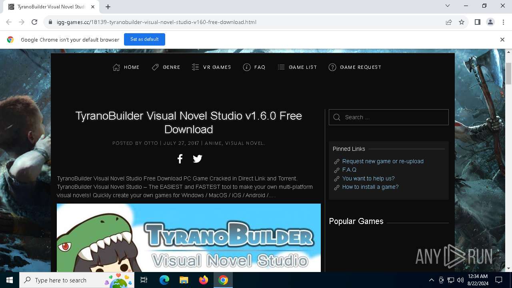Click the scrollbar down arrow

509,268
